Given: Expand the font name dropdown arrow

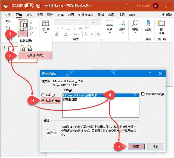Looking at the screenshot, I should pyautogui.click(x=88, y=22).
